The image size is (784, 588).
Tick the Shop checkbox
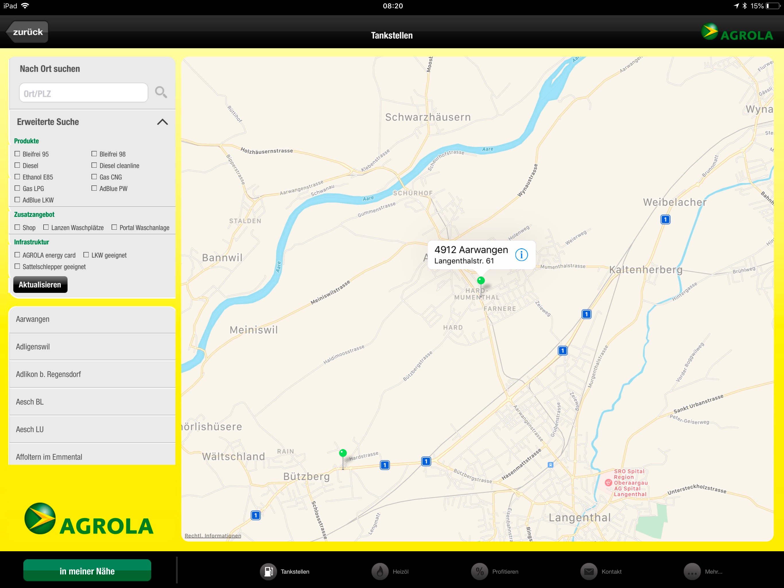click(x=18, y=227)
